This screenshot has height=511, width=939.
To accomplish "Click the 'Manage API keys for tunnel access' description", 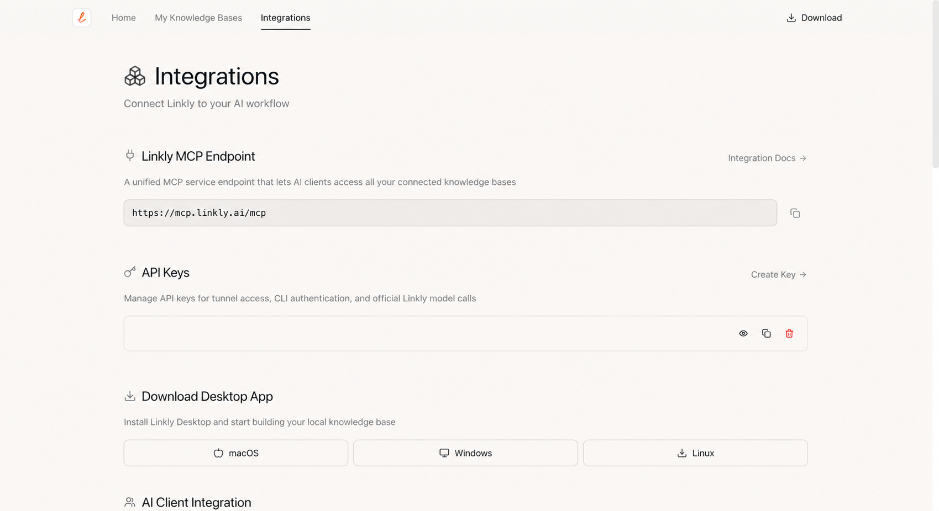I will 300,299.
